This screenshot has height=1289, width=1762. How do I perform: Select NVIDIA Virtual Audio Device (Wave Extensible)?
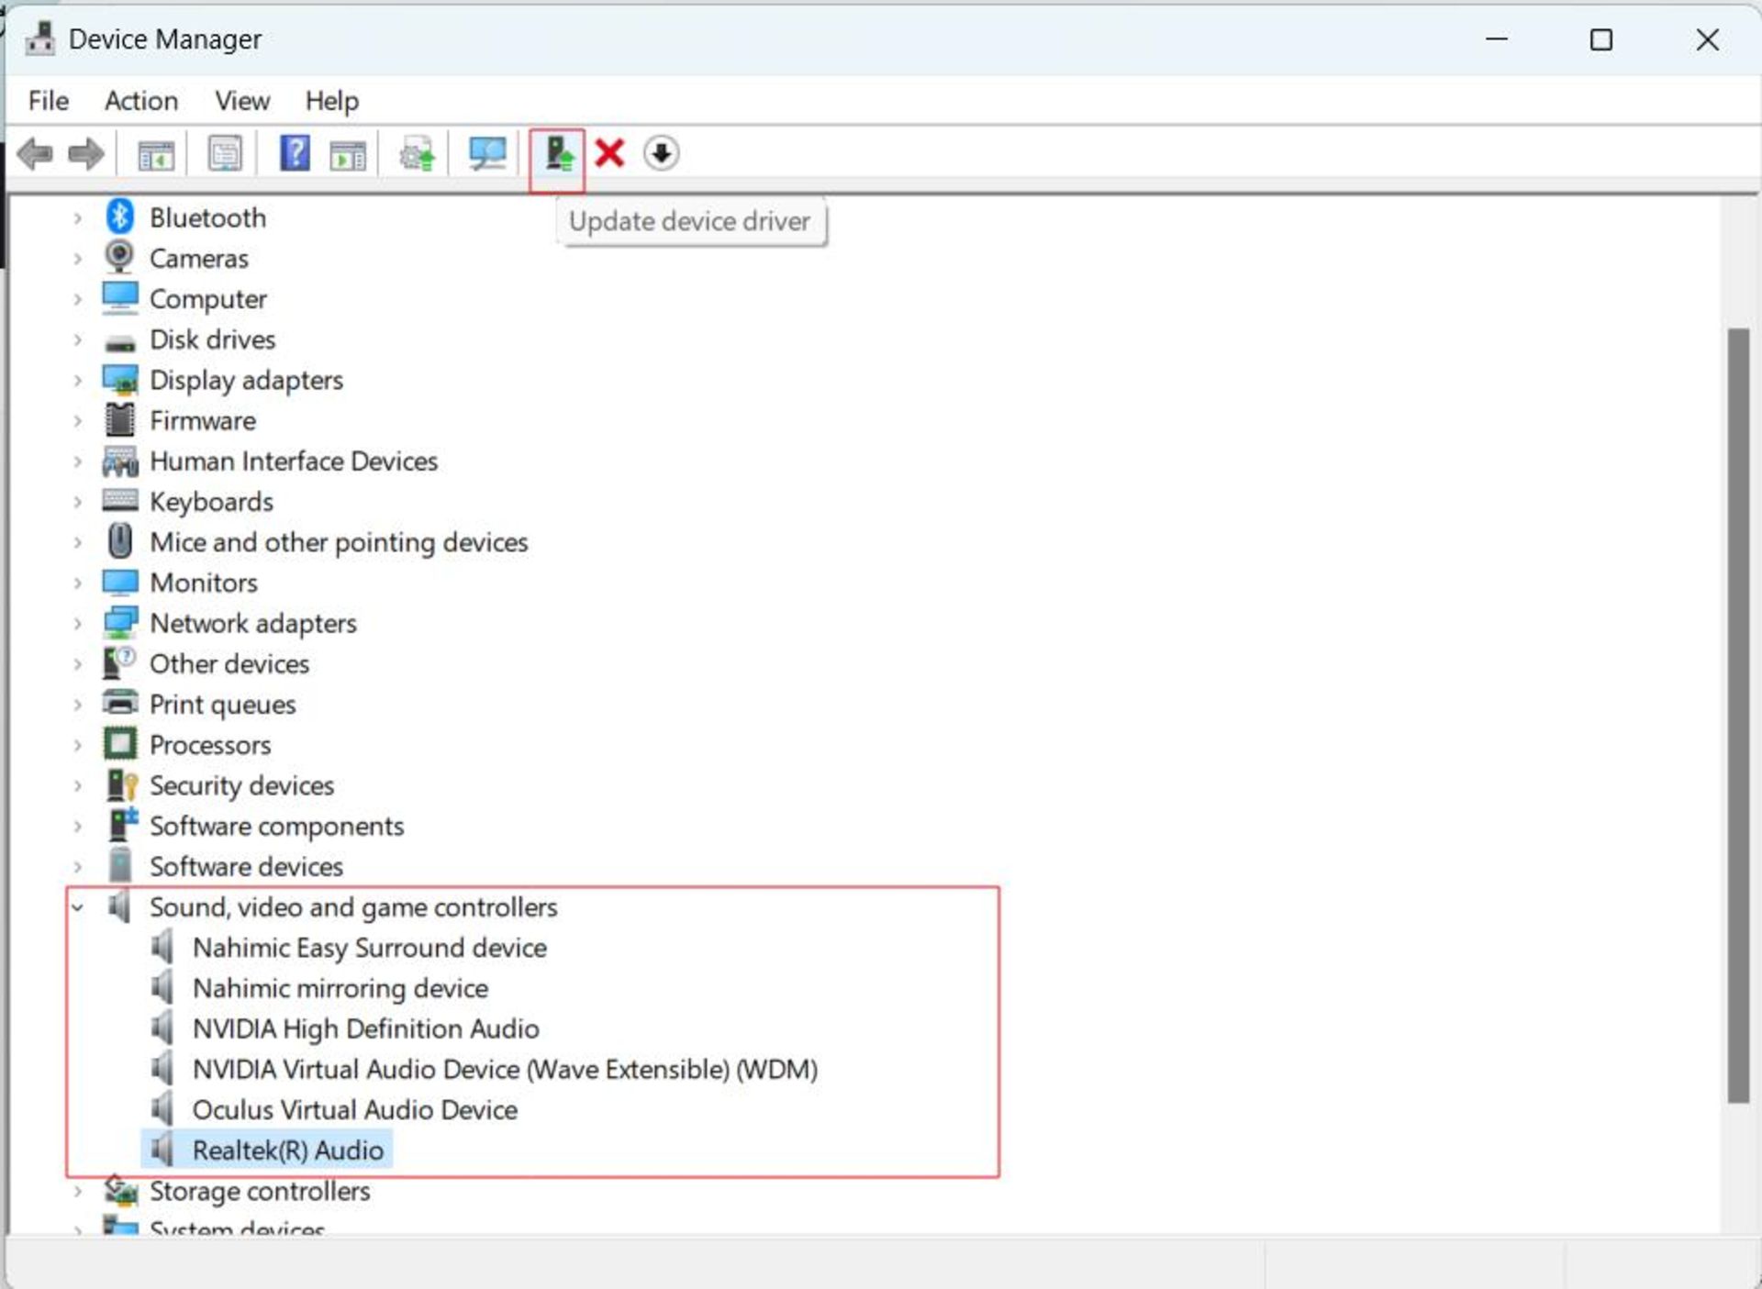click(x=505, y=1069)
